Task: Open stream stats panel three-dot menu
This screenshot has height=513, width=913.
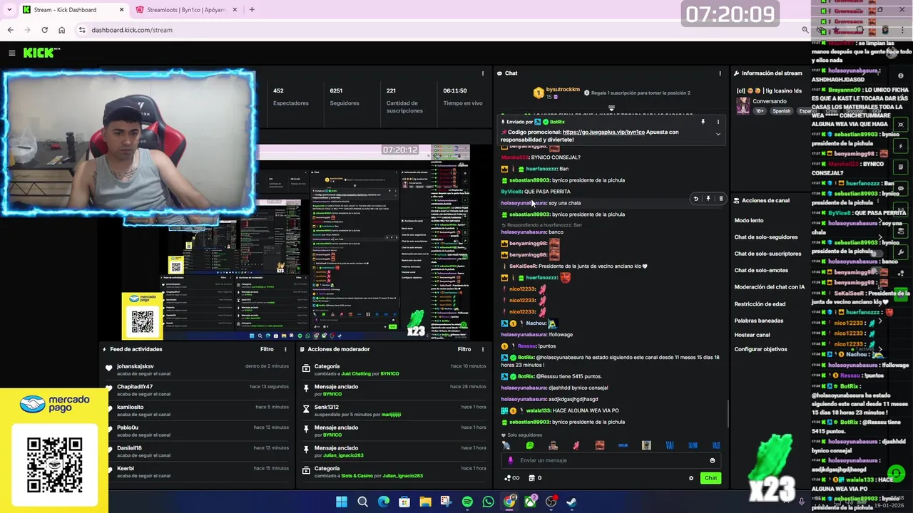Action: pyautogui.click(x=483, y=73)
